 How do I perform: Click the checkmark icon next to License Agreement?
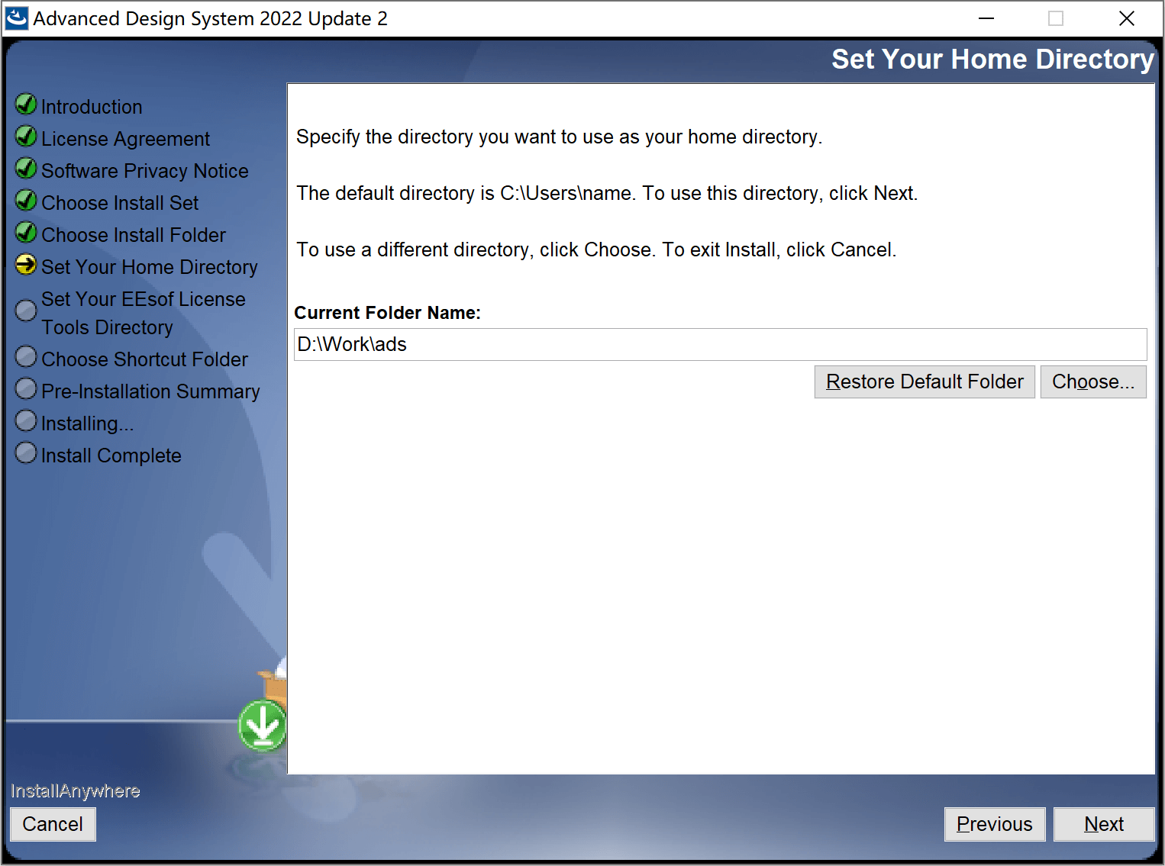[26, 136]
